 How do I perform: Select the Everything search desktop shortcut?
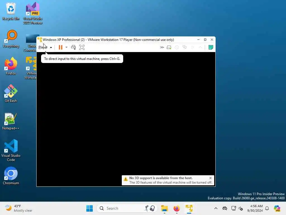[11, 39]
